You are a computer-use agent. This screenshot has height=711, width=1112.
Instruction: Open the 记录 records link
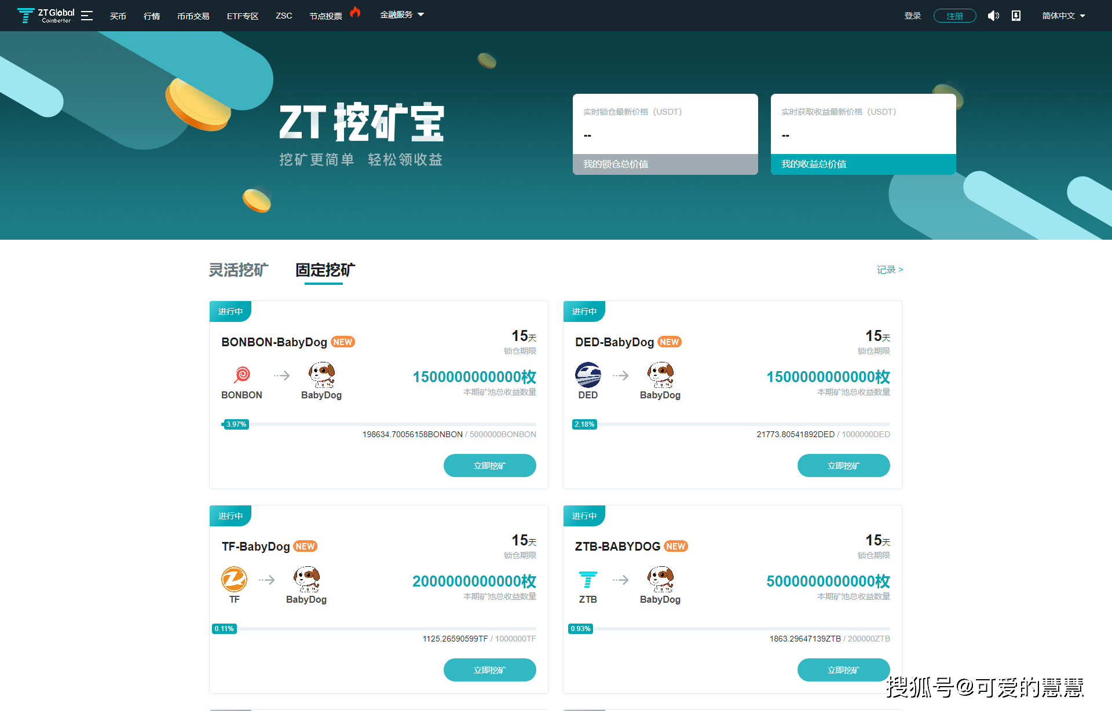(x=887, y=269)
